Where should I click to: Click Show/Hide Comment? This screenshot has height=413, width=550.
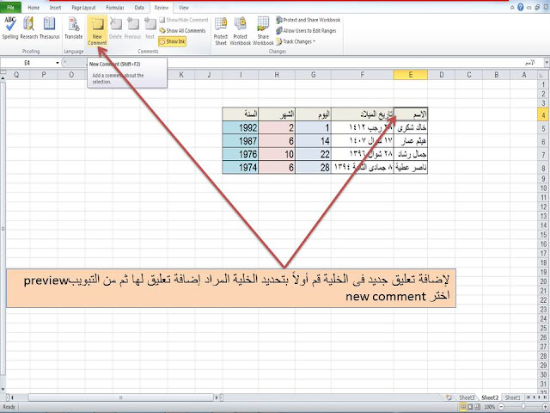click(184, 20)
